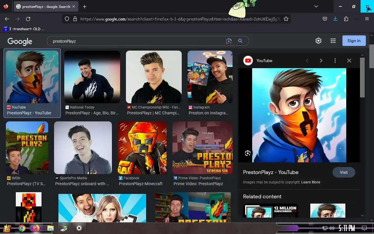Screen dimensions: 374x234
Task: Open the preview panel more options menu
Action: point(335,61)
